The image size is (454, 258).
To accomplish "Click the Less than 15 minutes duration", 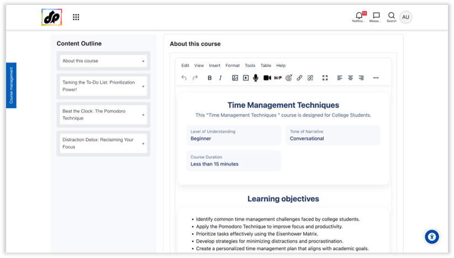I will [x=214, y=164].
